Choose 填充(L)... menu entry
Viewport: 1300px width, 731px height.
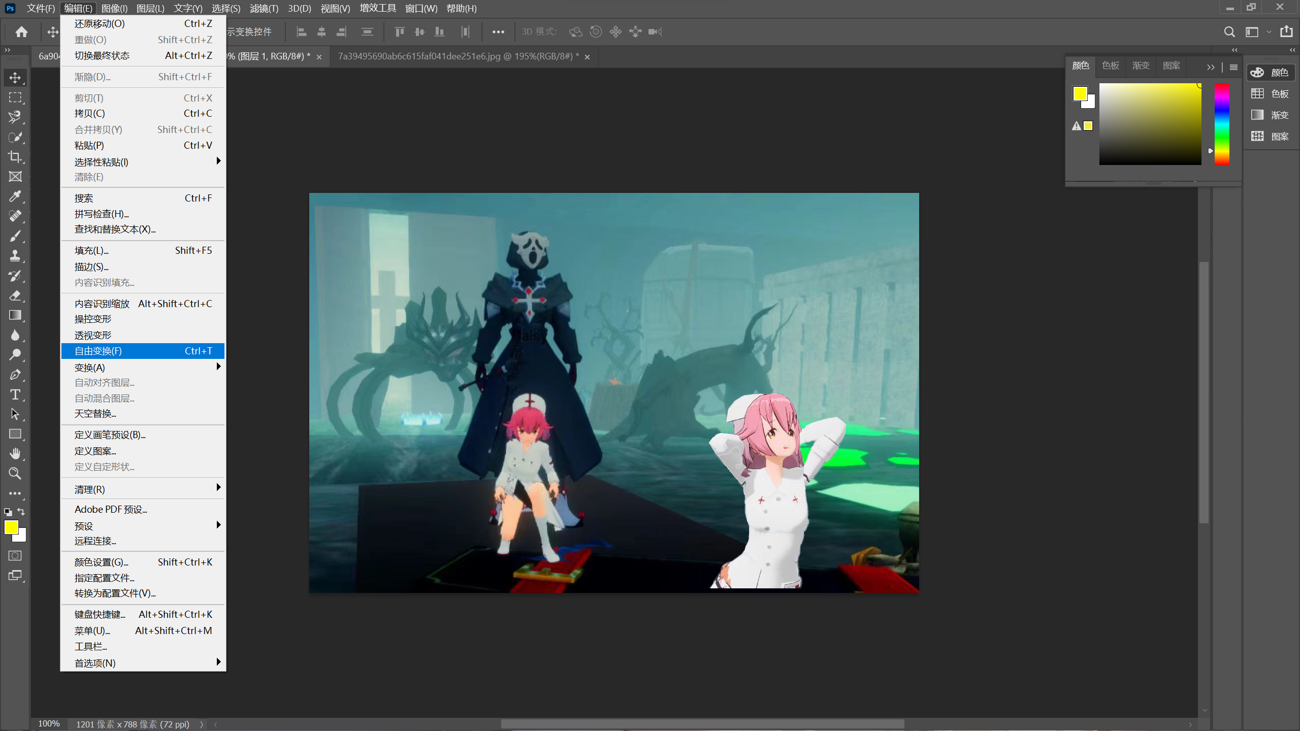[143, 250]
